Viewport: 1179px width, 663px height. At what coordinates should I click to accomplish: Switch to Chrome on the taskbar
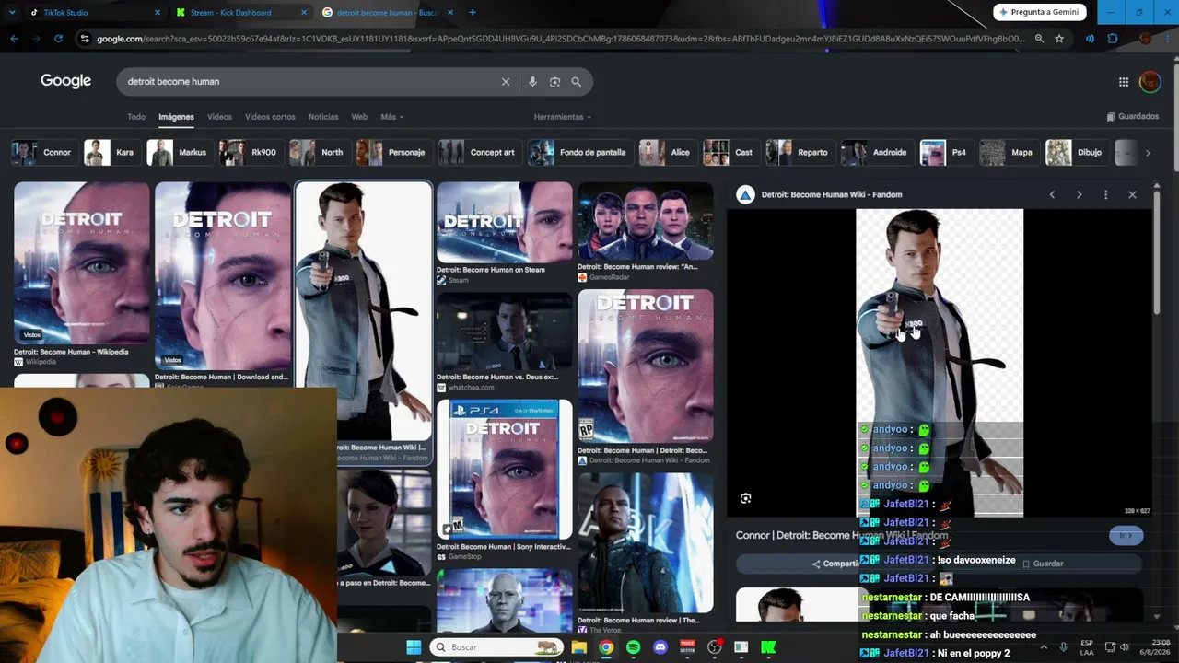(x=606, y=647)
